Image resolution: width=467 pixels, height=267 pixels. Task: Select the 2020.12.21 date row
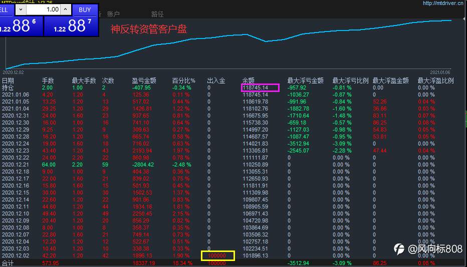tap(16, 164)
